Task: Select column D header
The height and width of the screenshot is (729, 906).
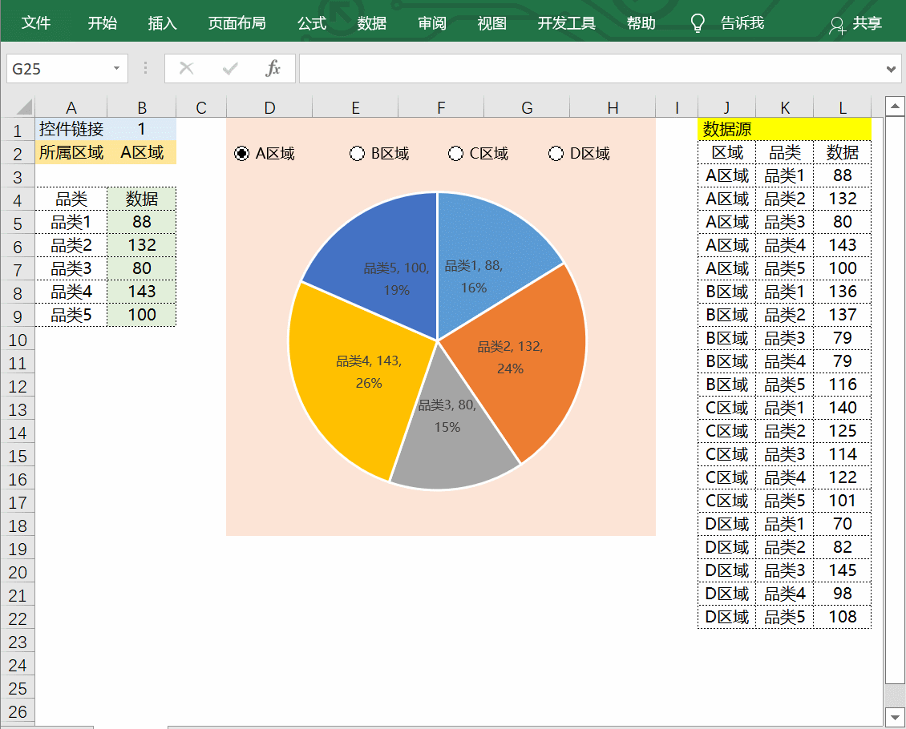Action: [x=269, y=108]
